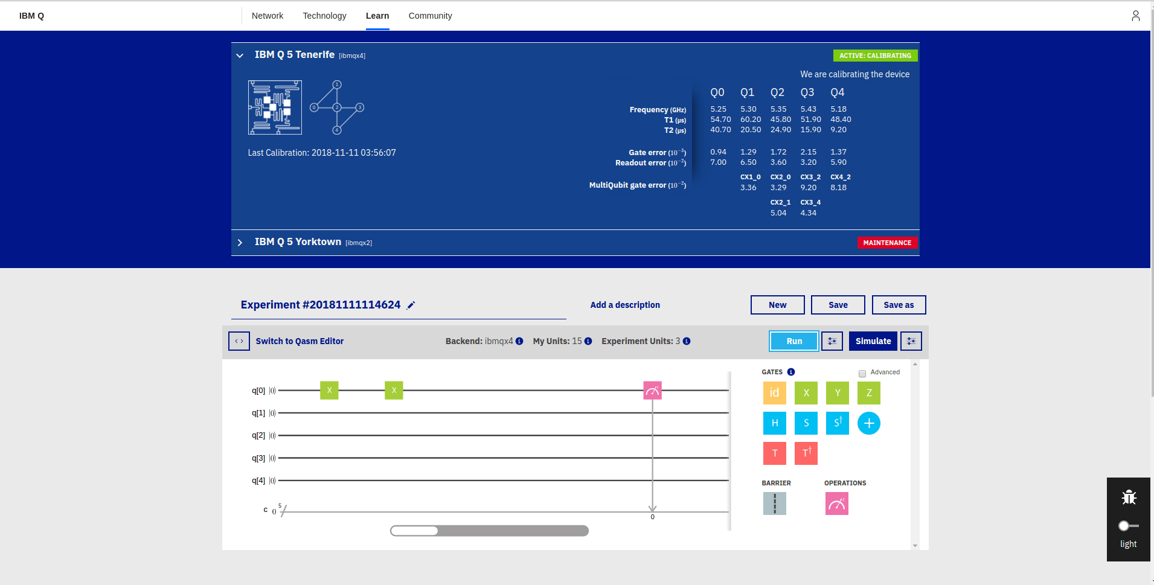Collapse the IBM Q 5 Tenerife panel
The image size is (1154, 585).
240,54
